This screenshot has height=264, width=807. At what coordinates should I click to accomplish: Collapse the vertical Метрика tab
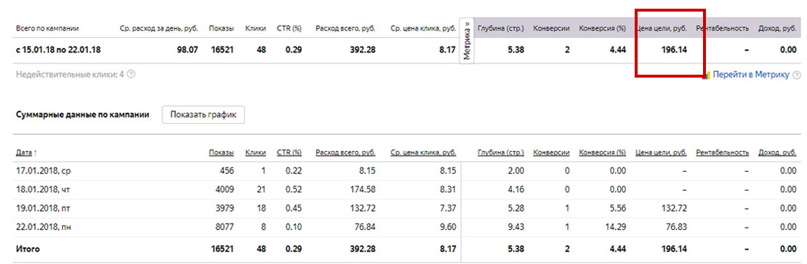click(x=467, y=41)
